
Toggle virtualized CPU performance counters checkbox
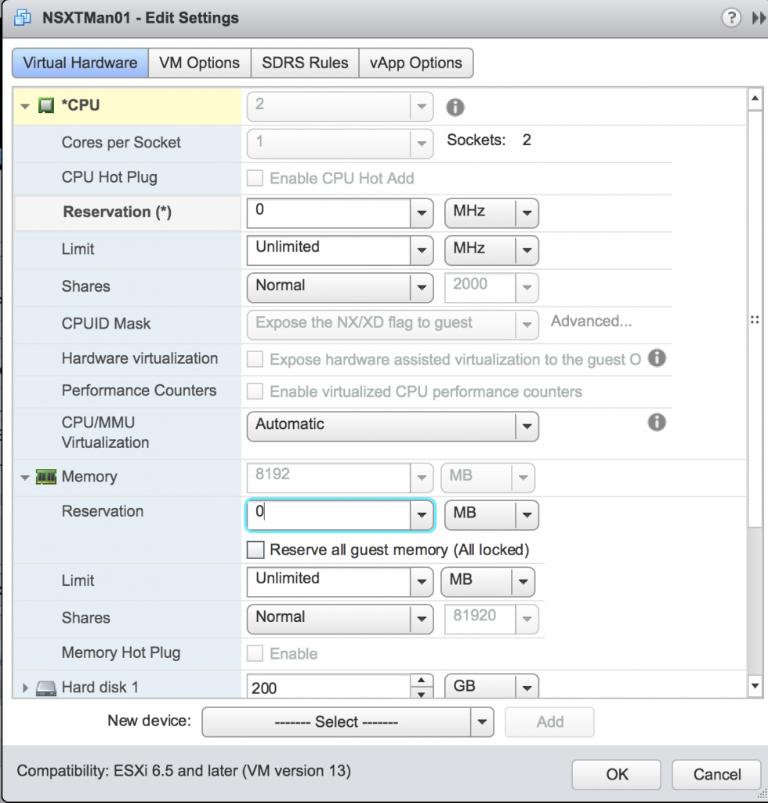point(255,391)
